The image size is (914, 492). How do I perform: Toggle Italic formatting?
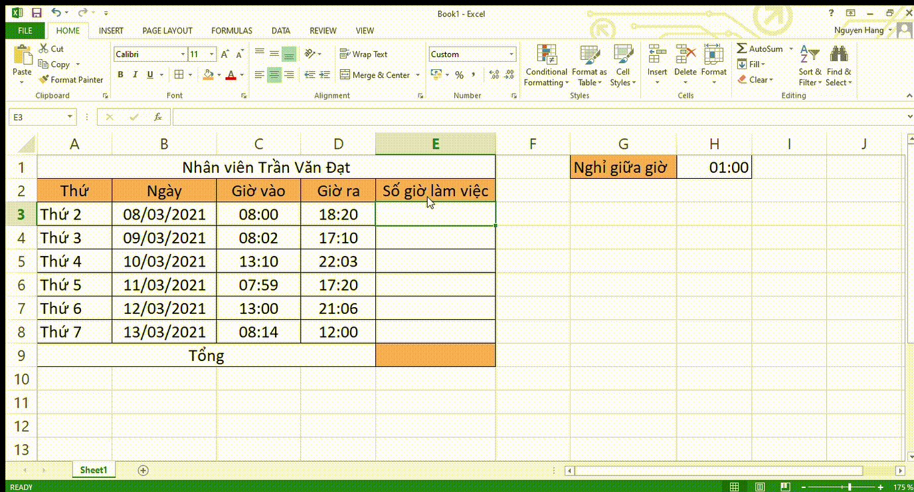(x=136, y=75)
